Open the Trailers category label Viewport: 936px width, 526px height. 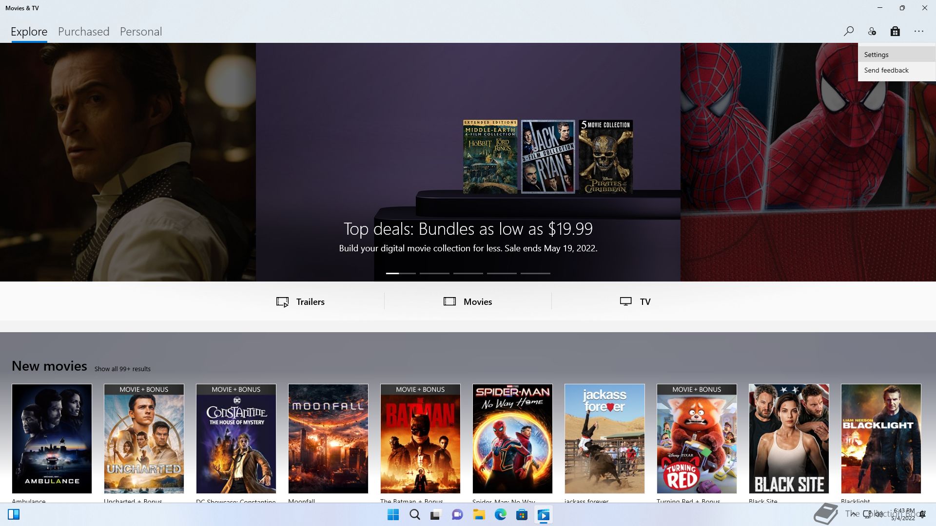click(311, 301)
